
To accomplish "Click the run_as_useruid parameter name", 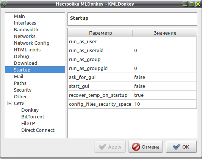I will click(x=100, y=51).
